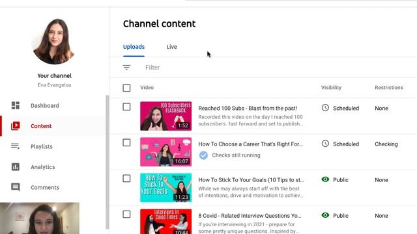Image resolution: width=417 pixels, height=234 pixels.
Task: Click Public visibility for How To Stick To Your Goals
Action: coord(341,180)
